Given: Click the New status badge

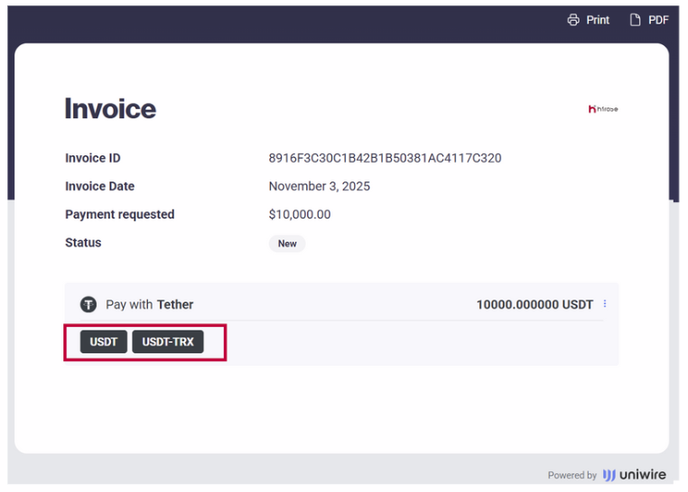Looking at the screenshot, I should click(x=287, y=244).
